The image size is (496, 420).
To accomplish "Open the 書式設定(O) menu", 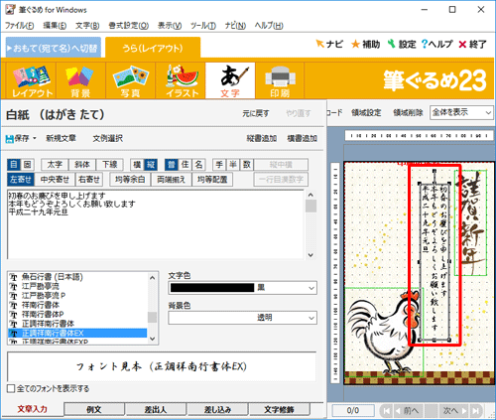I will click(x=129, y=26).
